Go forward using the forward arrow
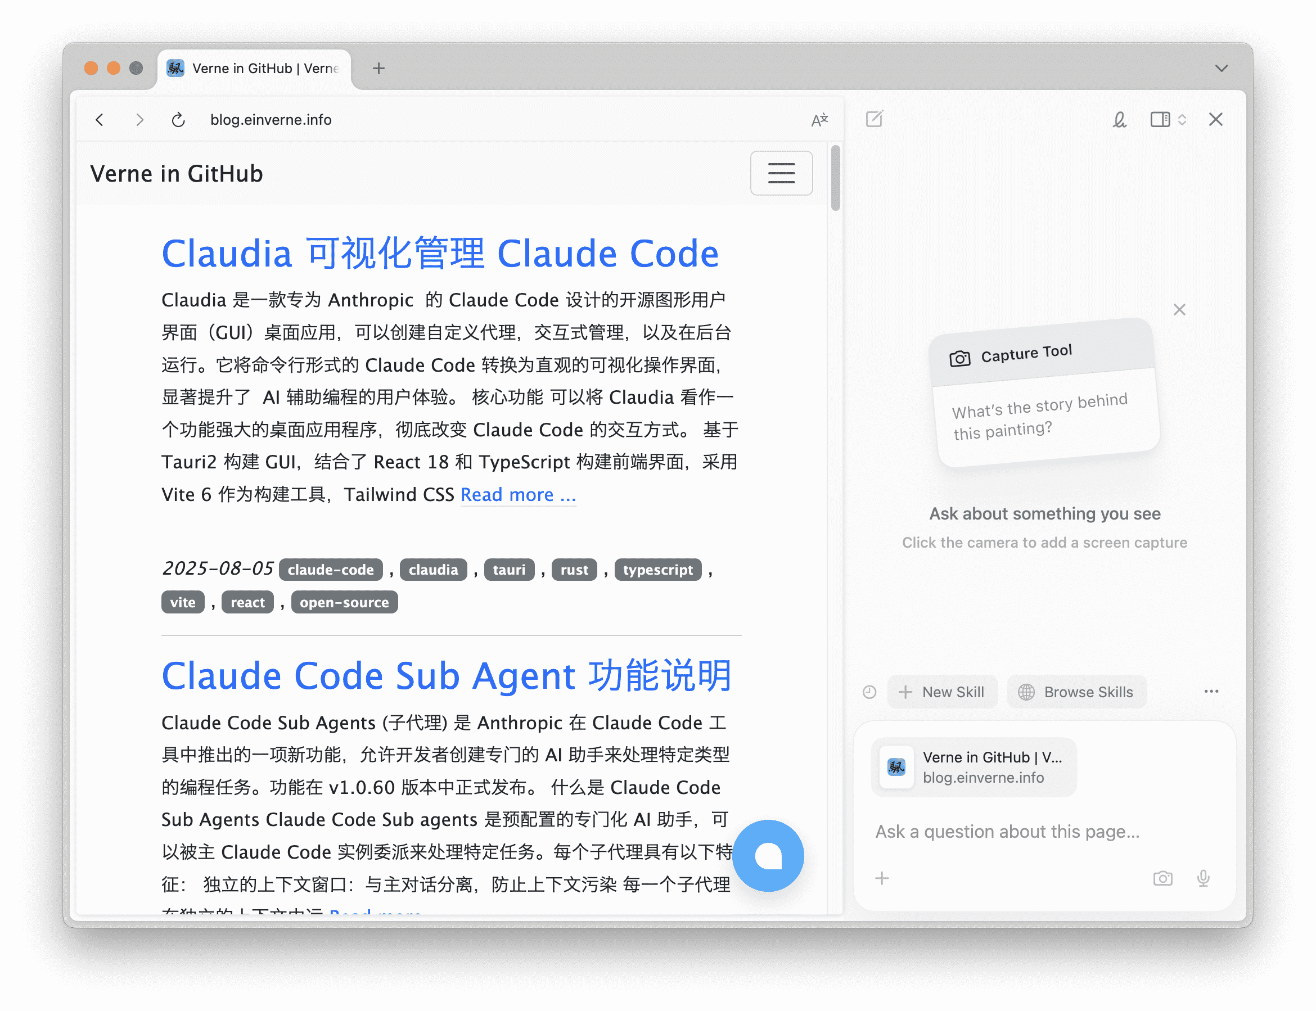This screenshot has height=1011, width=1316. [139, 120]
